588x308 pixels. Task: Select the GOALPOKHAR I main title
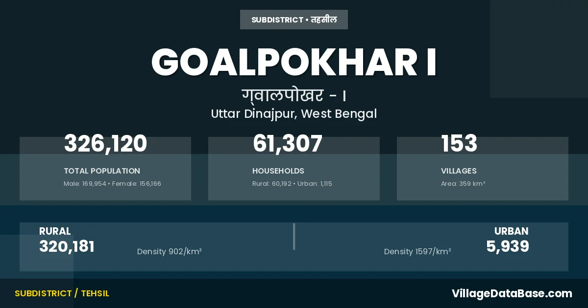[294, 63]
